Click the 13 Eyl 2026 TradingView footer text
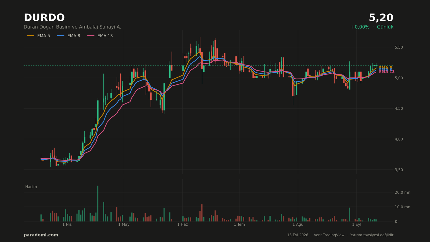The image size is (430, 242). (340, 235)
